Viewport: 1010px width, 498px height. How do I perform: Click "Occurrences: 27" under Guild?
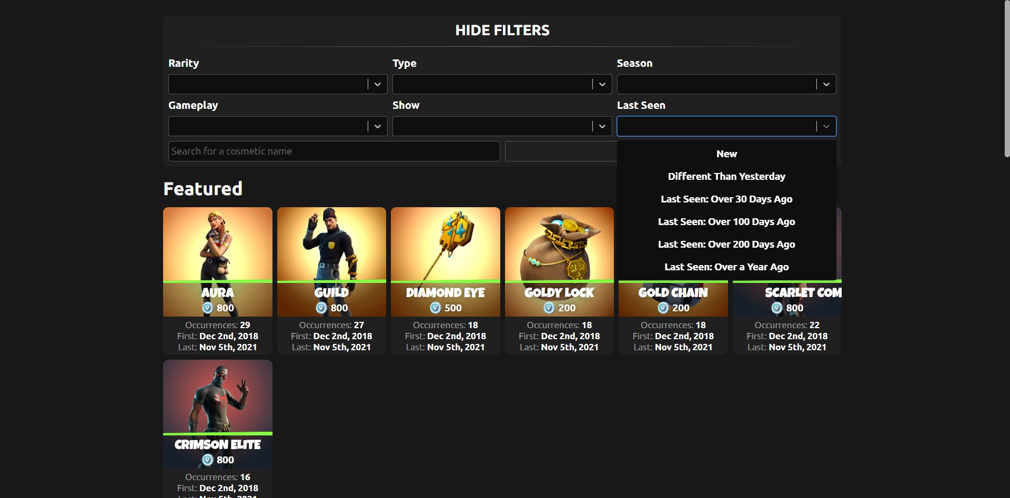(331, 325)
